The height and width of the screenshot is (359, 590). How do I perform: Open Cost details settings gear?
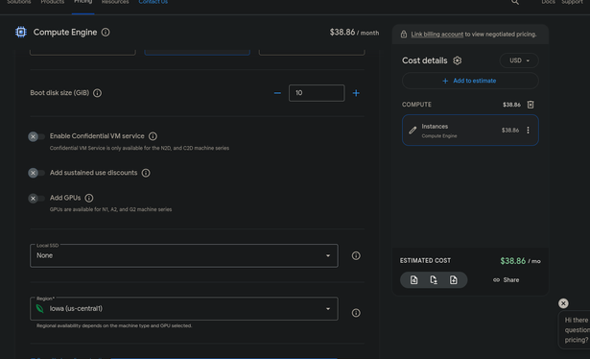[x=458, y=60]
